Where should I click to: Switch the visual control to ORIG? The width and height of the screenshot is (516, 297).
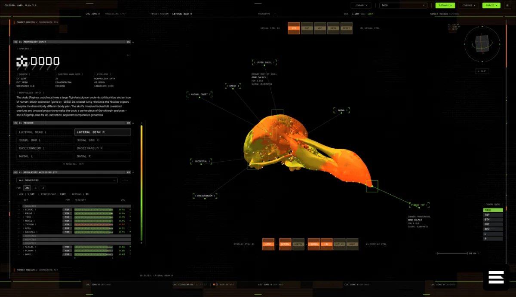(x=333, y=28)
